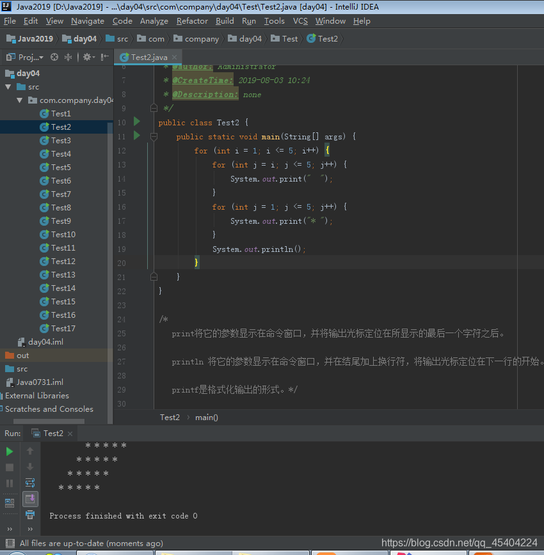Collapse the com.company.day04 package
The width and height of the screenshot is (544, 555).
[19, 100]
